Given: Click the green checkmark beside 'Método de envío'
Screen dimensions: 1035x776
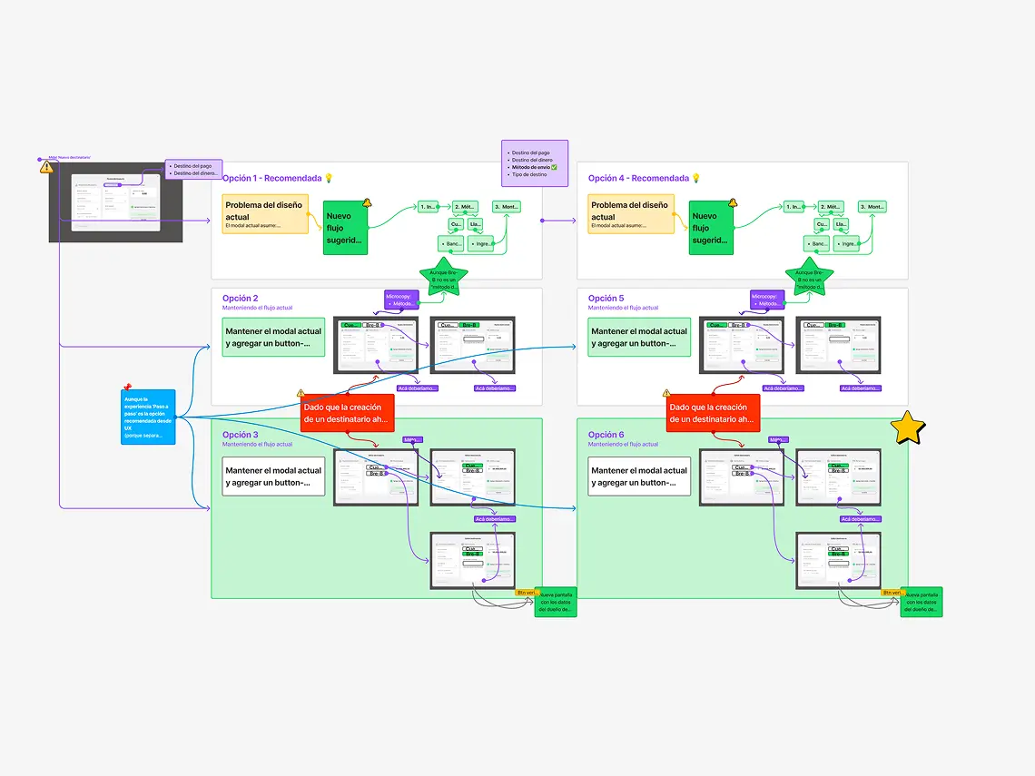Looking at the screenshot, I should [x=554, y=168].
